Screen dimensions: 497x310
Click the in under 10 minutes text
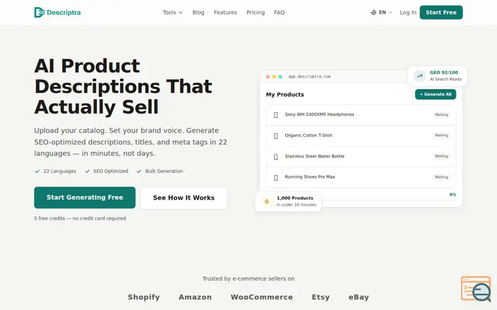tap(296, 205)
